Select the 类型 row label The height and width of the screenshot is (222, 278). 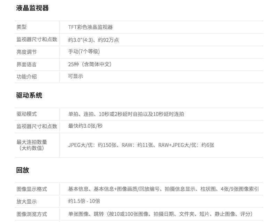tap(22, 27)
